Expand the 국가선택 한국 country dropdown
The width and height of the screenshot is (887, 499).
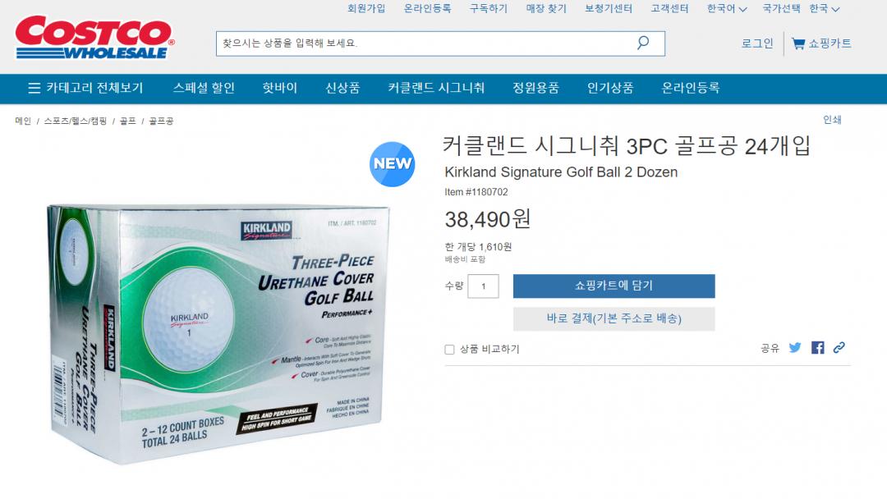(801, 8)
